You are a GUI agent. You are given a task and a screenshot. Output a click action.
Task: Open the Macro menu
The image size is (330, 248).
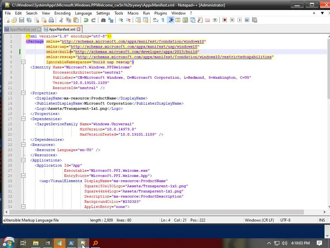point(133,13)
